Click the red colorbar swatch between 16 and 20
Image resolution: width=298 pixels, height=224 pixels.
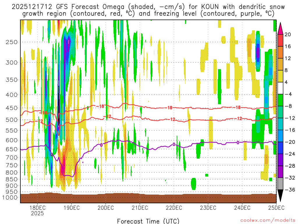[x=280, y=40]
